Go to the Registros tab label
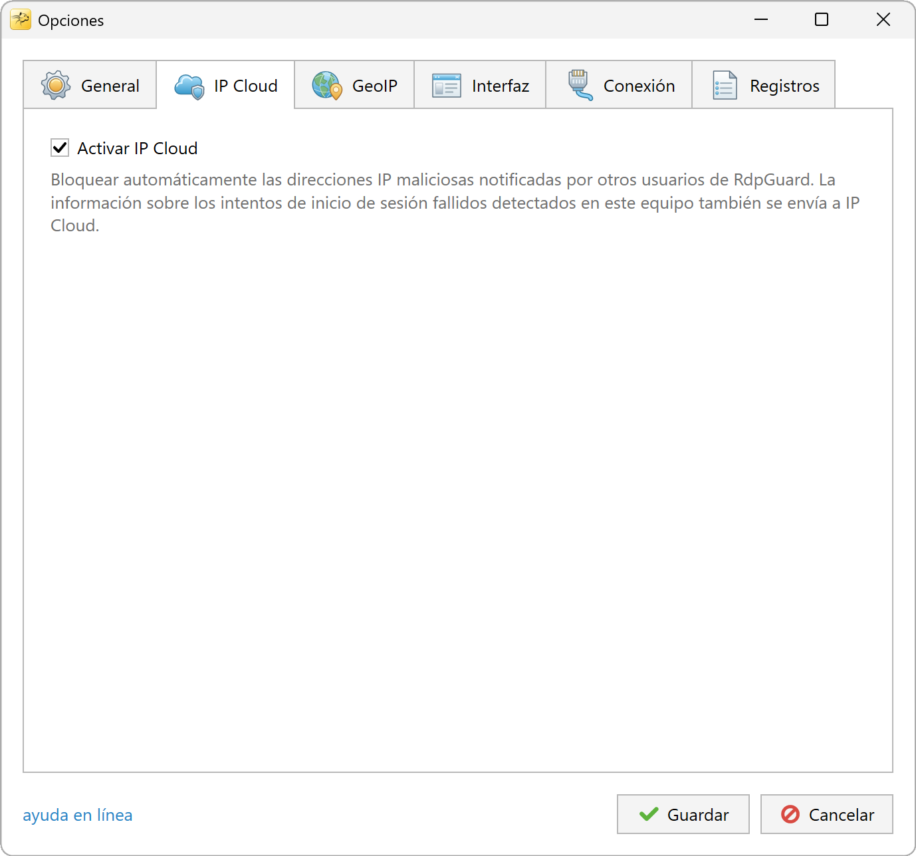The width and height of the screenshot is (916, 856). (x=784, y=86)
